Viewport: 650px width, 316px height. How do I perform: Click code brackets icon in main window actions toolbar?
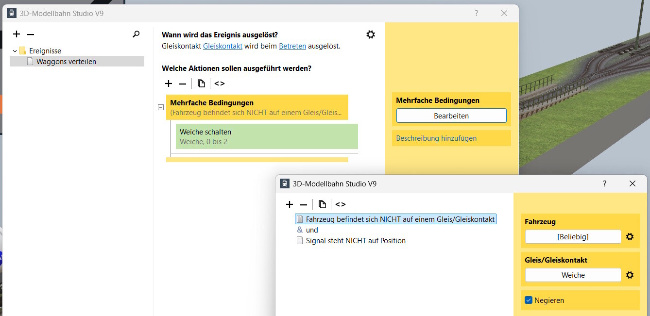tap(220, 83)
